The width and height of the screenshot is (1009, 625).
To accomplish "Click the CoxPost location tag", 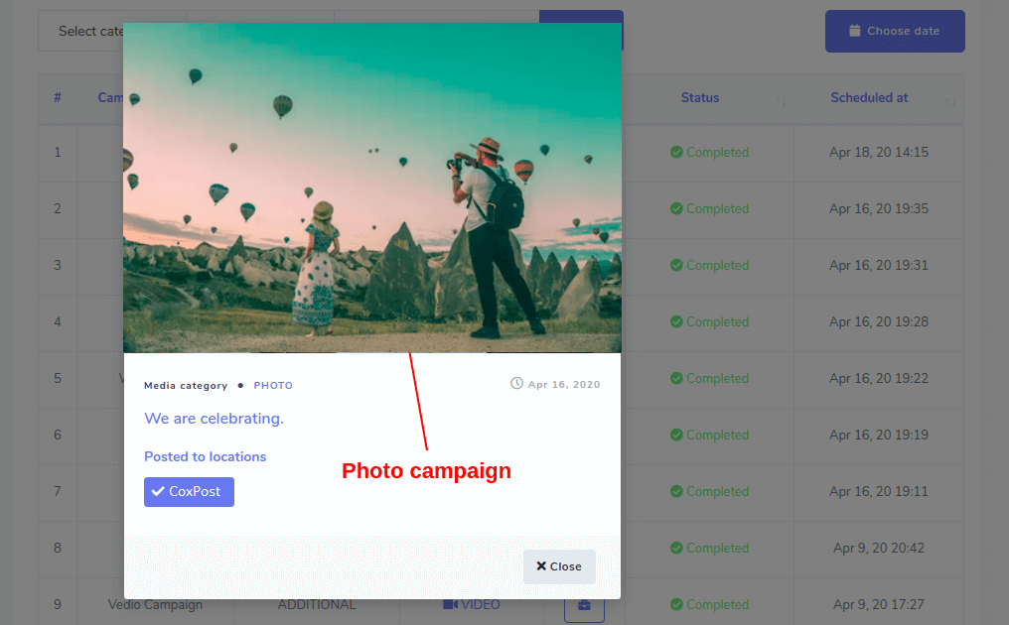I will (x=189, y=492).
